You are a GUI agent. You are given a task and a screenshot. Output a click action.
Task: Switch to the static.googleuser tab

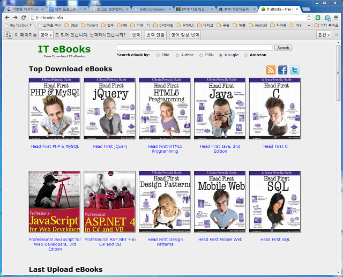pos(152,9)
